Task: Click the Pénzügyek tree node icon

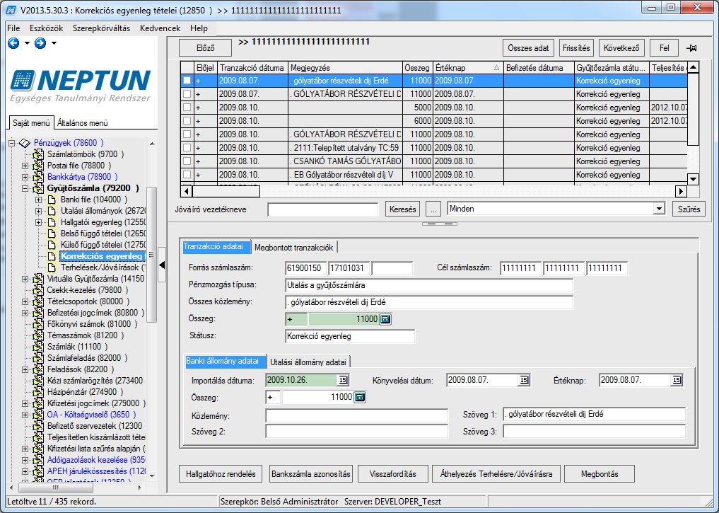Action: pyautogui.click(x=25, y=143)
